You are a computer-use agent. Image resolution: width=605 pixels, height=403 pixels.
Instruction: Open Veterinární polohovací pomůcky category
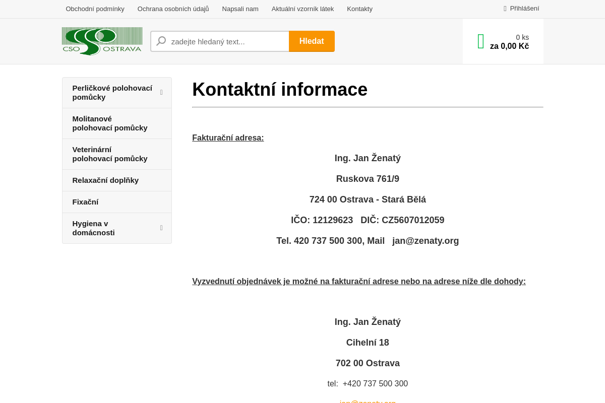point(110,154)
